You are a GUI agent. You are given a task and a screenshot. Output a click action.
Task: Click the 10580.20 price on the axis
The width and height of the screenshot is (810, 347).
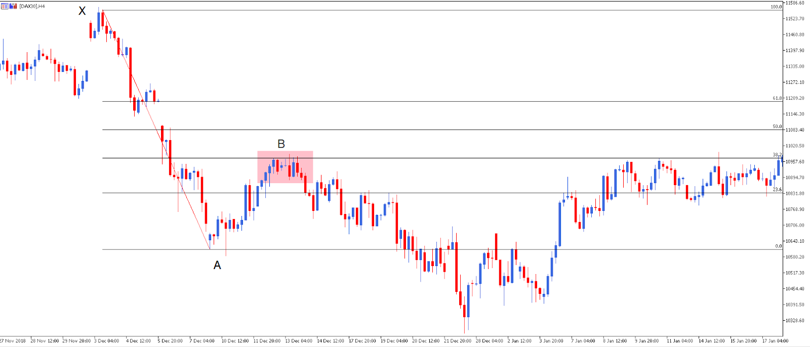click(795, 257)
